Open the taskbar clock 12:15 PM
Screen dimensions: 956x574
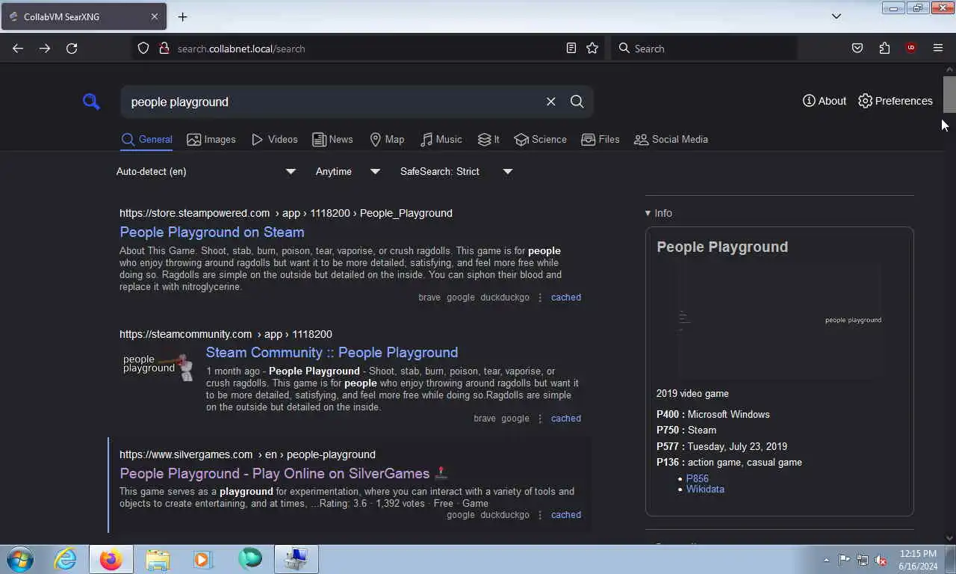[918, 560]
